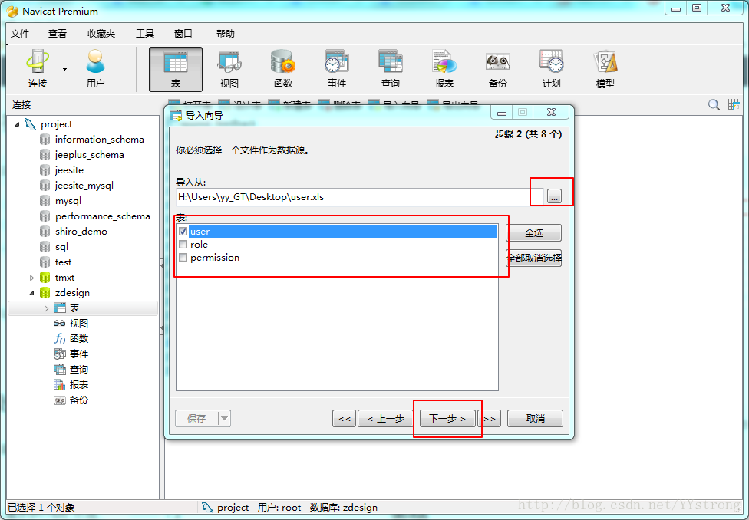Uncheck the user table checkbox
The image size is (749, 520).
click(x=183, y=231)
